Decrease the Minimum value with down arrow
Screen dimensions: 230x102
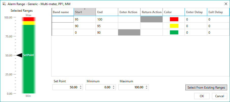114,88
